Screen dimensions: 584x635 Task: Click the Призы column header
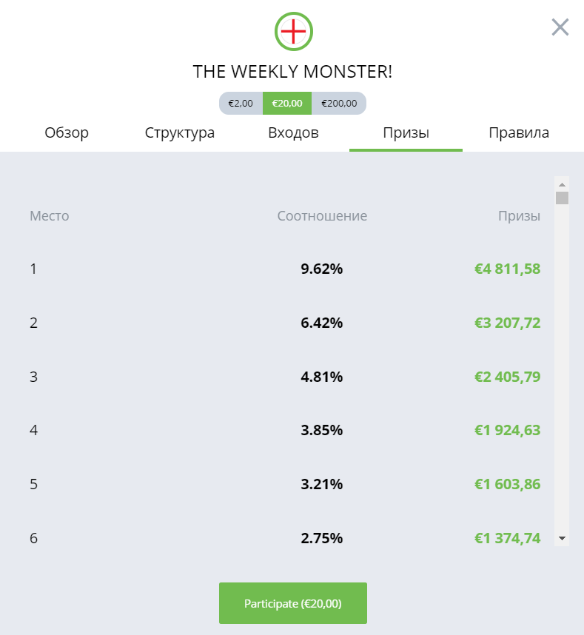(519, 216)
